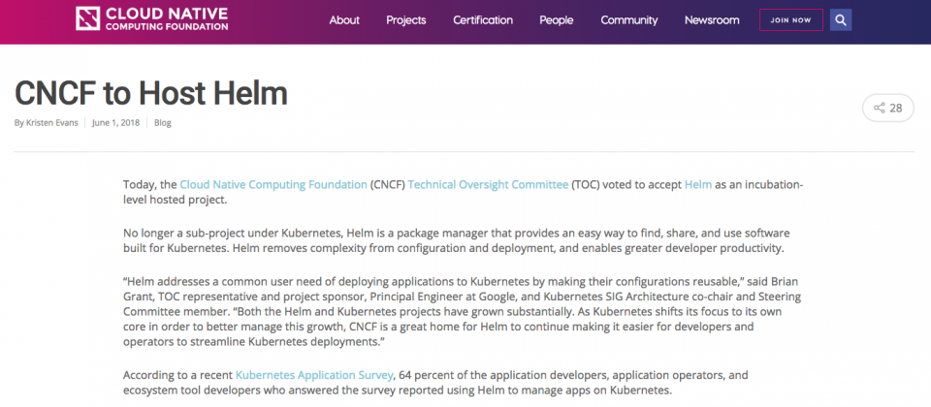Click the share count number 28
This screenshot has width=931, height=407.
coord(895,108)
